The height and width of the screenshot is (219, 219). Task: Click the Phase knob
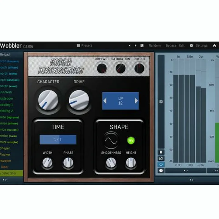(68, 163)
